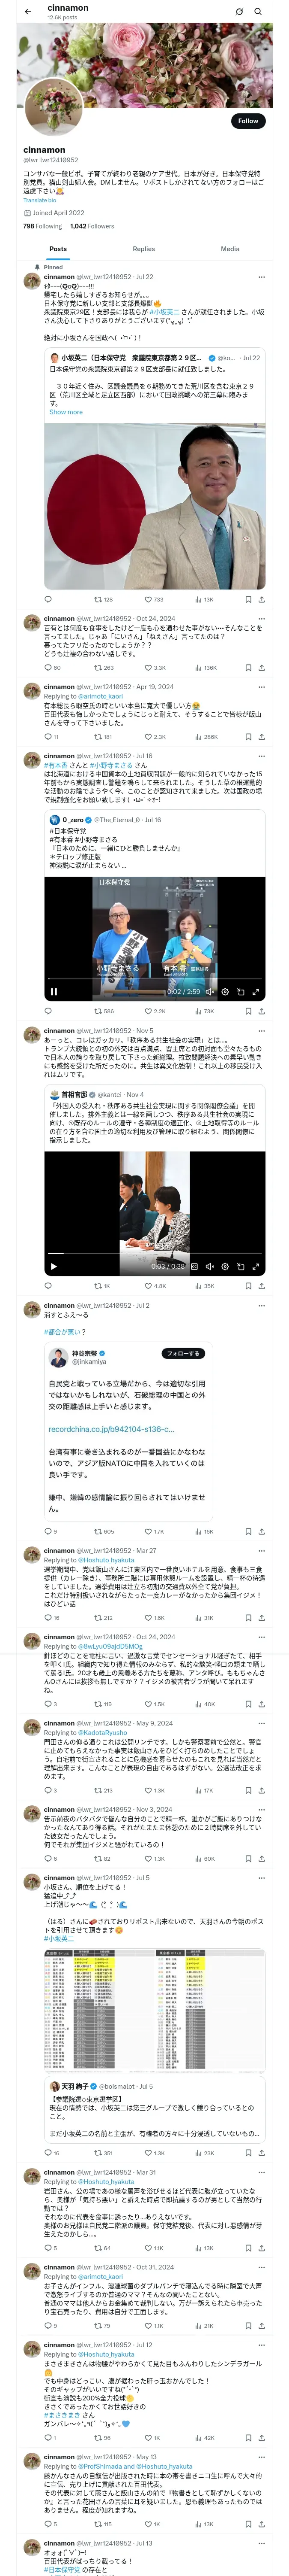
Task: Expand the quoted post with Show more
Action: coord(66,412)
